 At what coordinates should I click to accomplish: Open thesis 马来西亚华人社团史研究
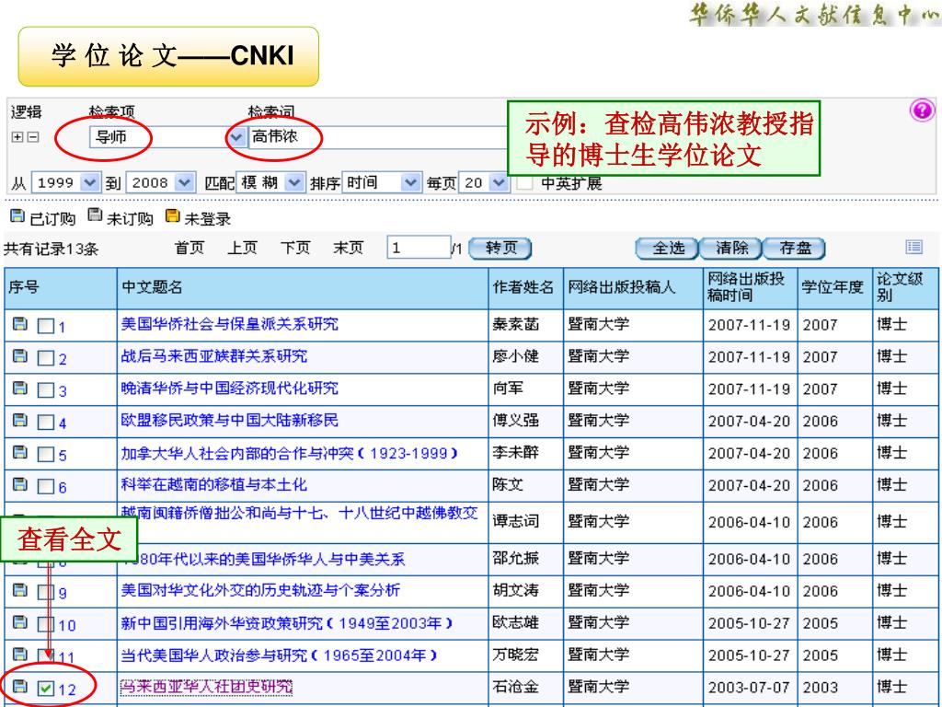pos(206,686)
